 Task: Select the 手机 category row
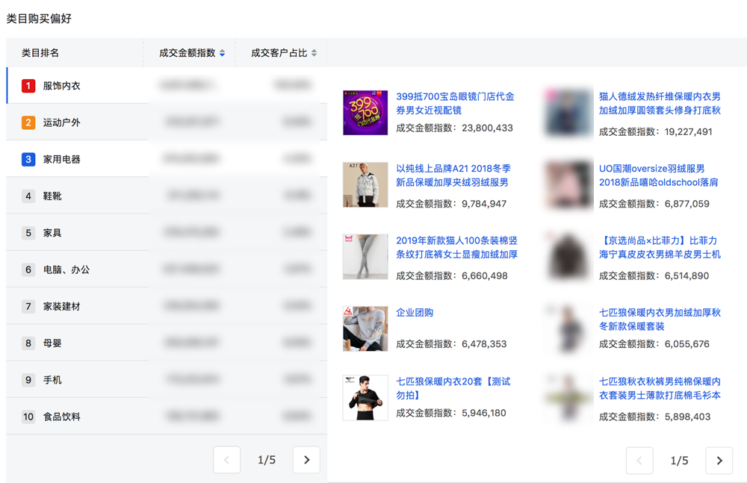167,379
